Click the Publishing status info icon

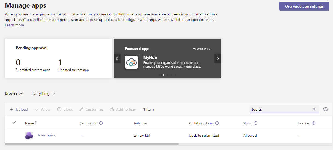[x=217, y=123]
